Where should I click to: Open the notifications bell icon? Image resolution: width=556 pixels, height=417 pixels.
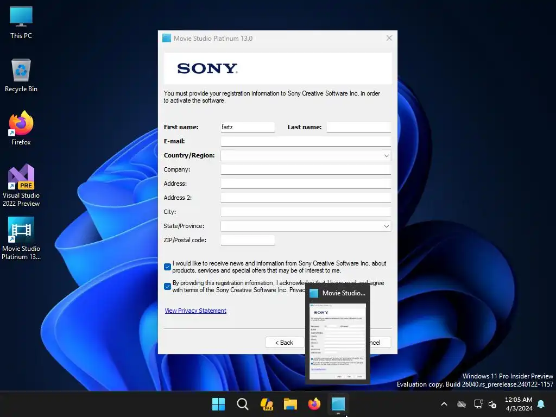pos(541,404)
